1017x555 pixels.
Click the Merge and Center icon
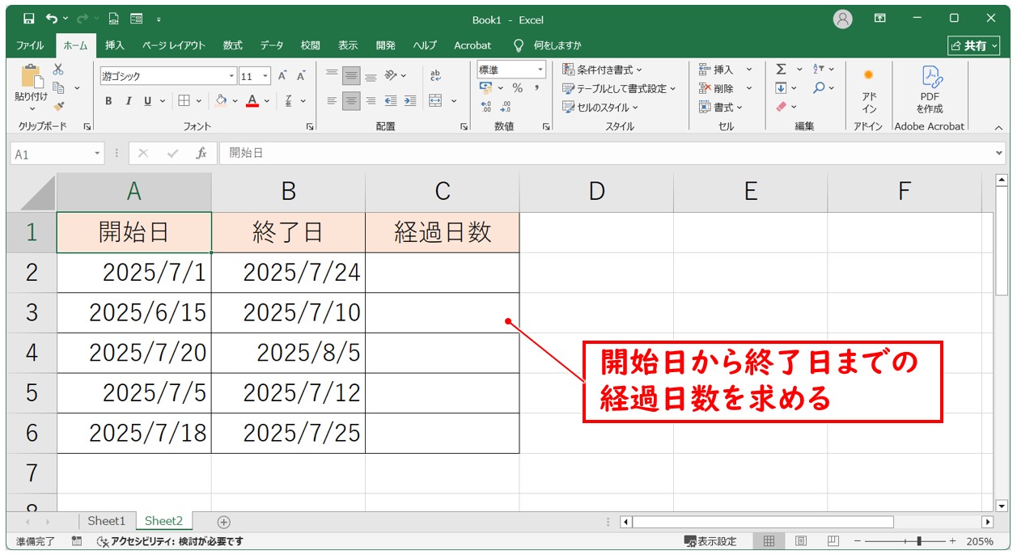tap(435, 101)
